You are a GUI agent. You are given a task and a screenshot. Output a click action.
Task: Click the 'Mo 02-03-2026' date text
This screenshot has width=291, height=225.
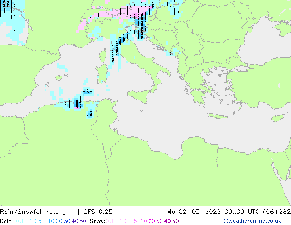point(194,212)
